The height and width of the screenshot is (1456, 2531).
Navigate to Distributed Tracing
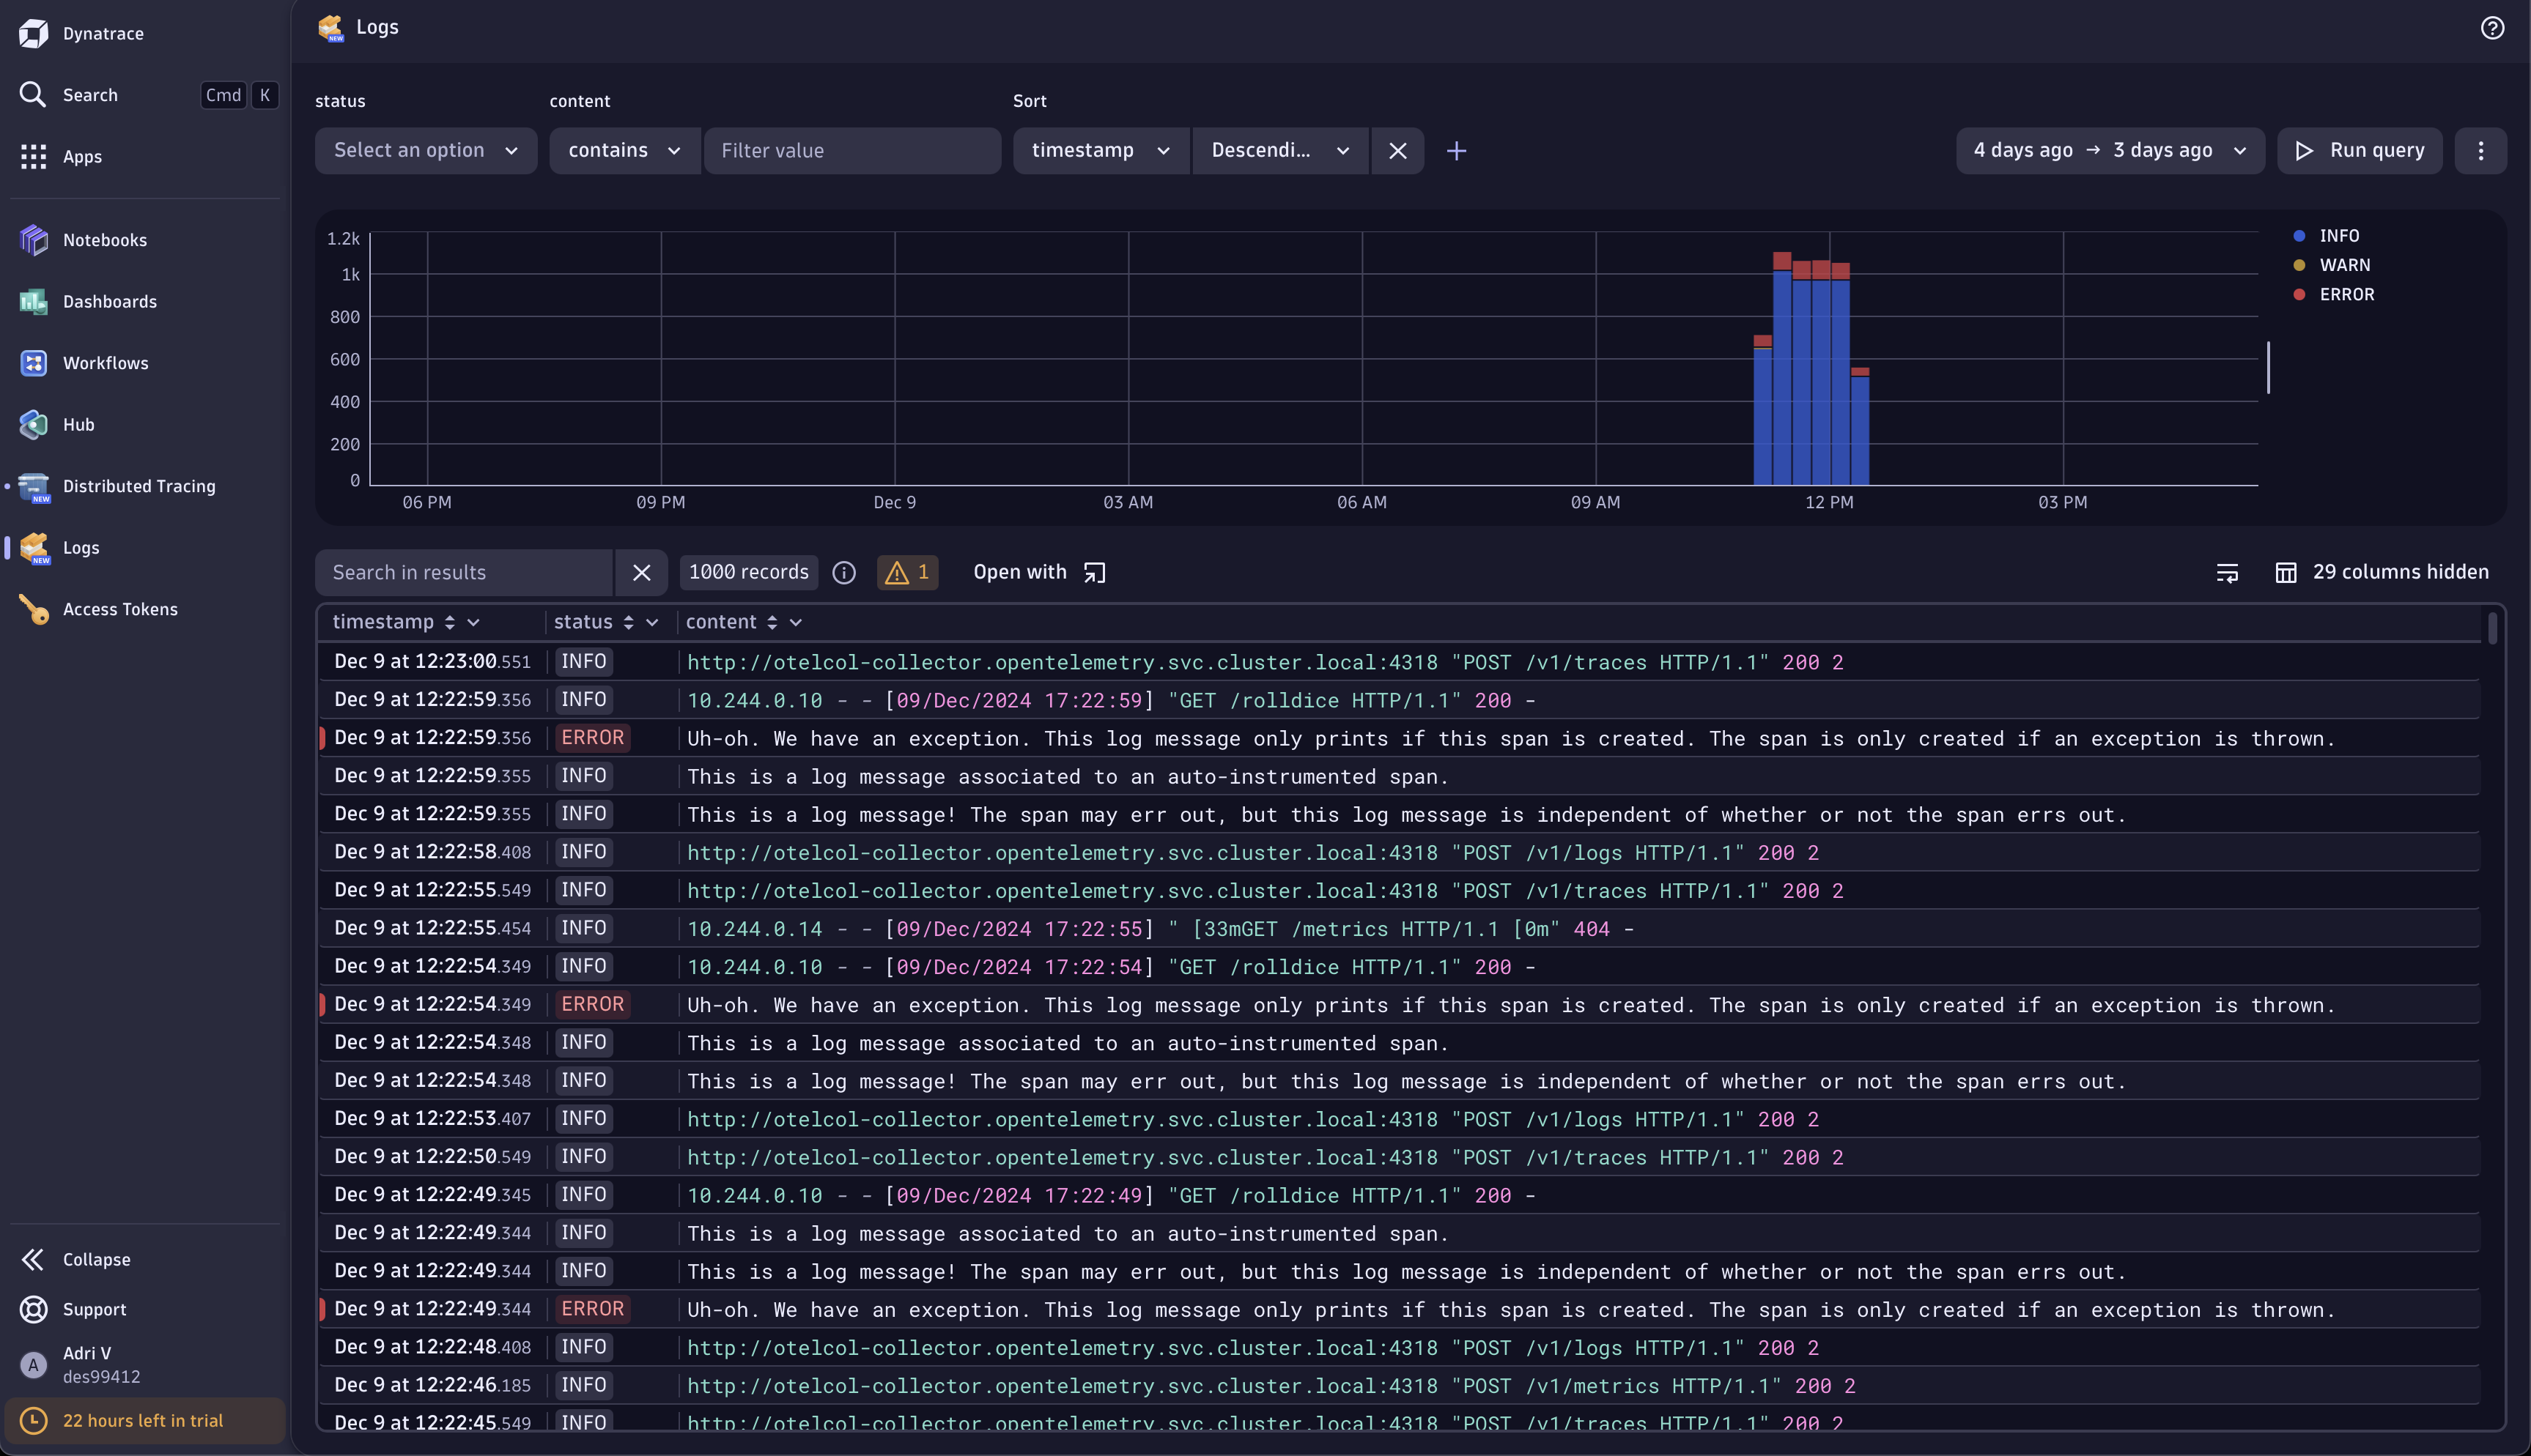[139, 486]
